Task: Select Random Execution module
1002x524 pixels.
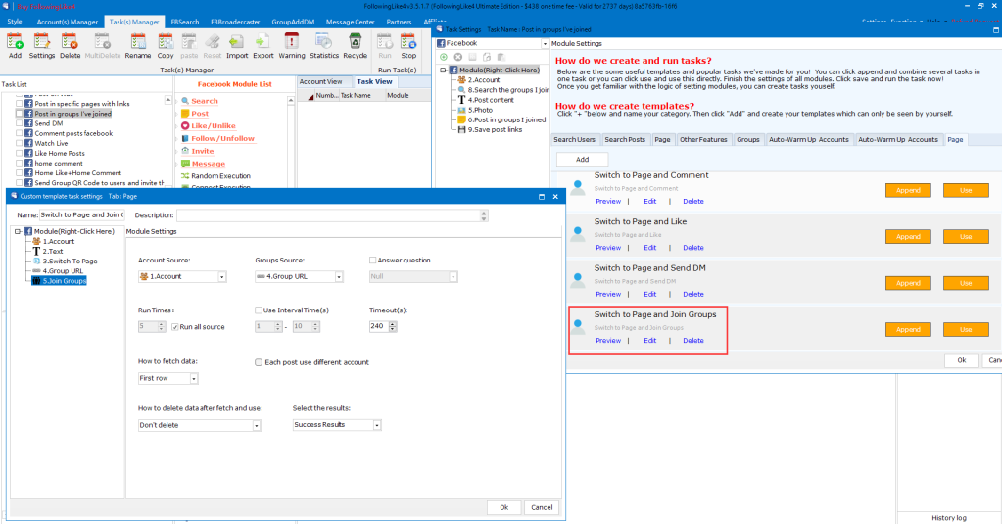Action: coord(220,176)
